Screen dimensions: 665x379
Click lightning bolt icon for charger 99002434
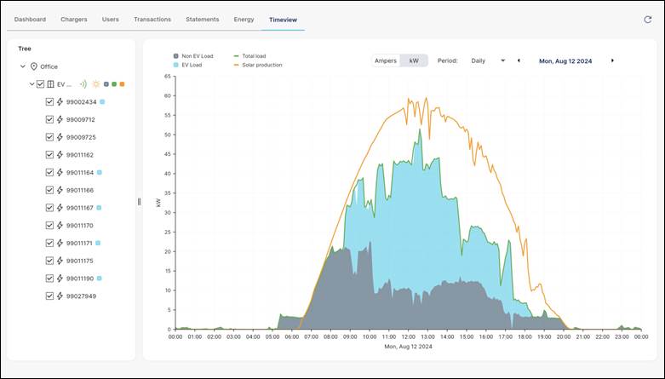point(60,102)
